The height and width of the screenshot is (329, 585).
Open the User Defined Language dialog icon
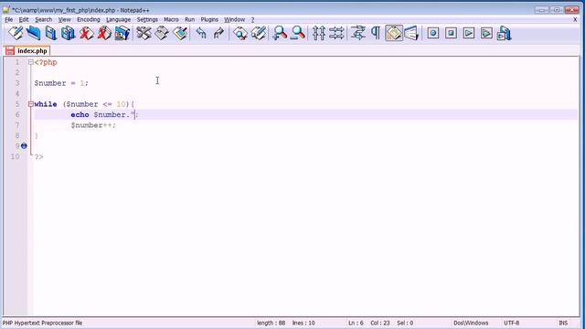pyautogui.click(x=411, y=33)
